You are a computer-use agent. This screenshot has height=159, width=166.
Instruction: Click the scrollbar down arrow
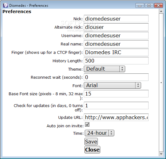[x=161, y=154]
